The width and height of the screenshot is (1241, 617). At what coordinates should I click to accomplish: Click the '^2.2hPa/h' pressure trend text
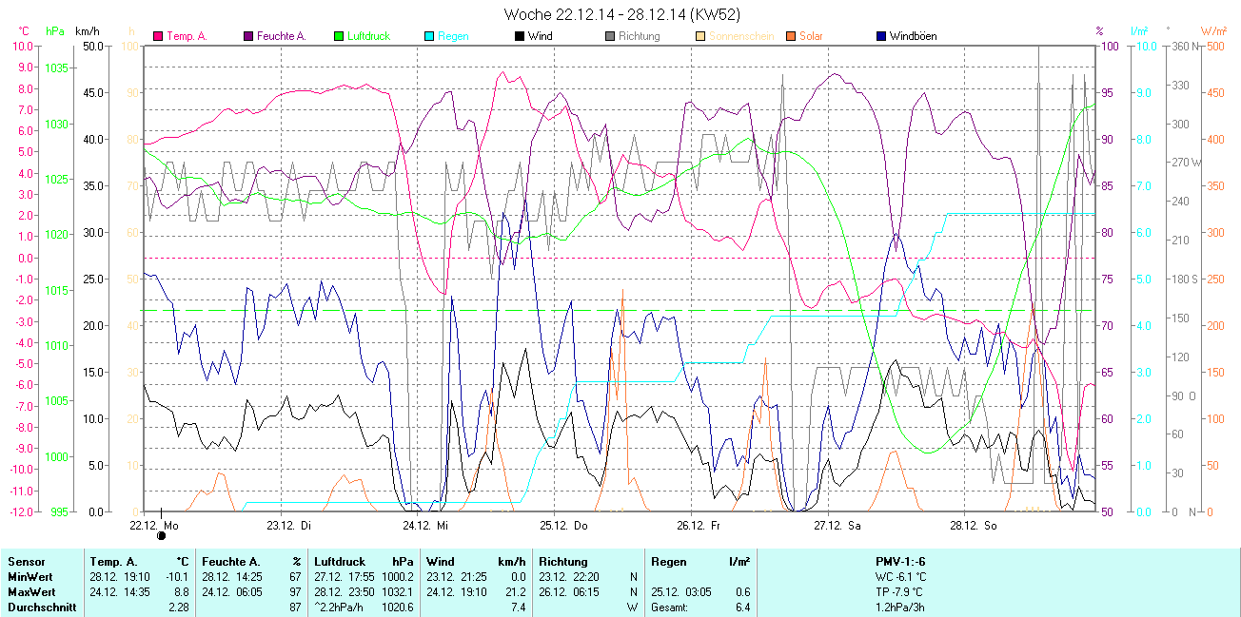pyautogui.click(x=340, y=607)
